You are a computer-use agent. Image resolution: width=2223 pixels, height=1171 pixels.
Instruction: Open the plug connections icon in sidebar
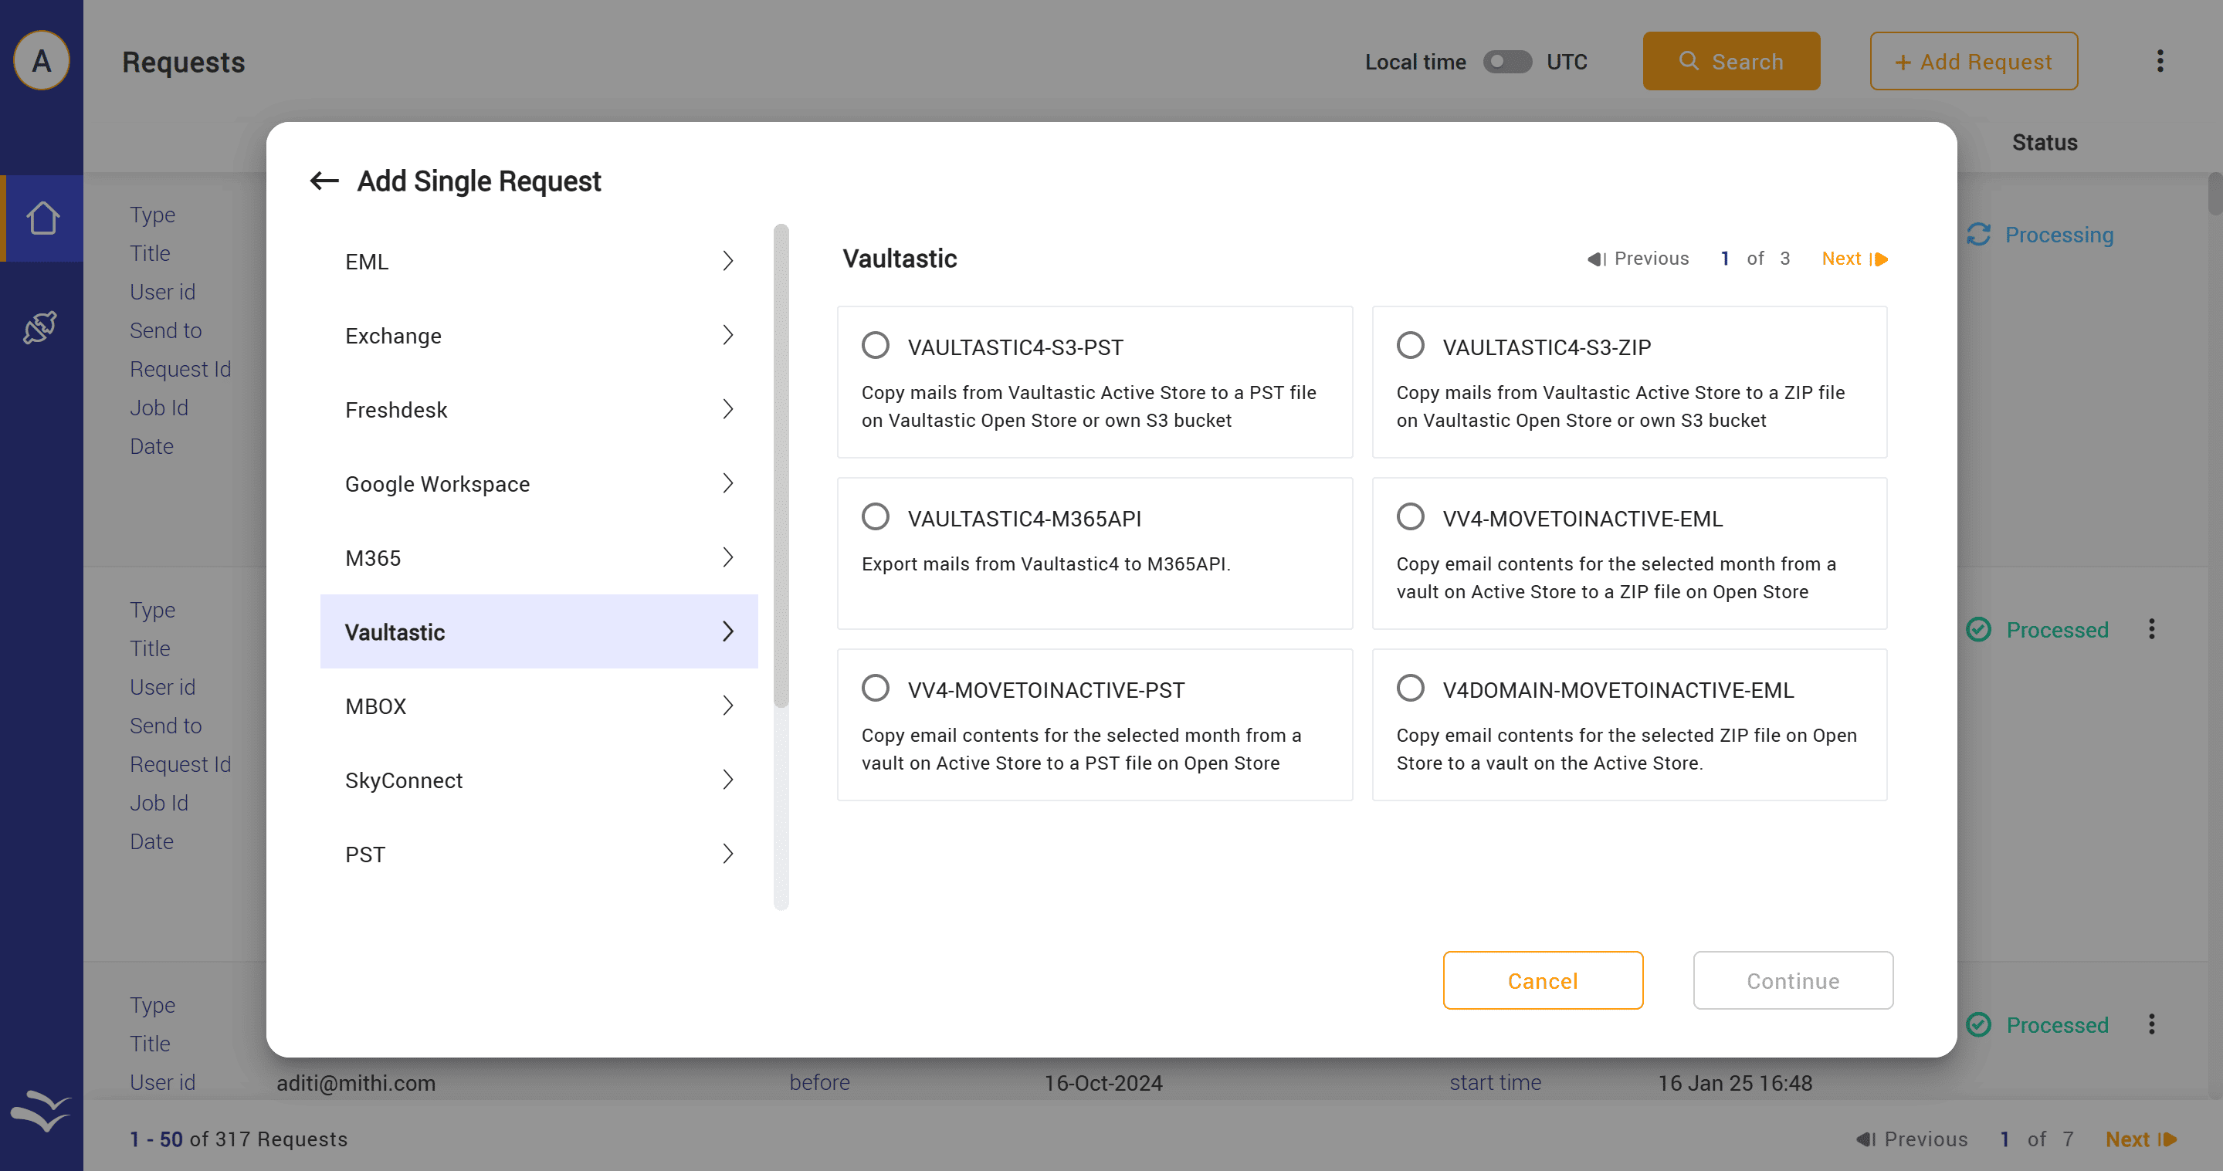[x=42, y=327]
